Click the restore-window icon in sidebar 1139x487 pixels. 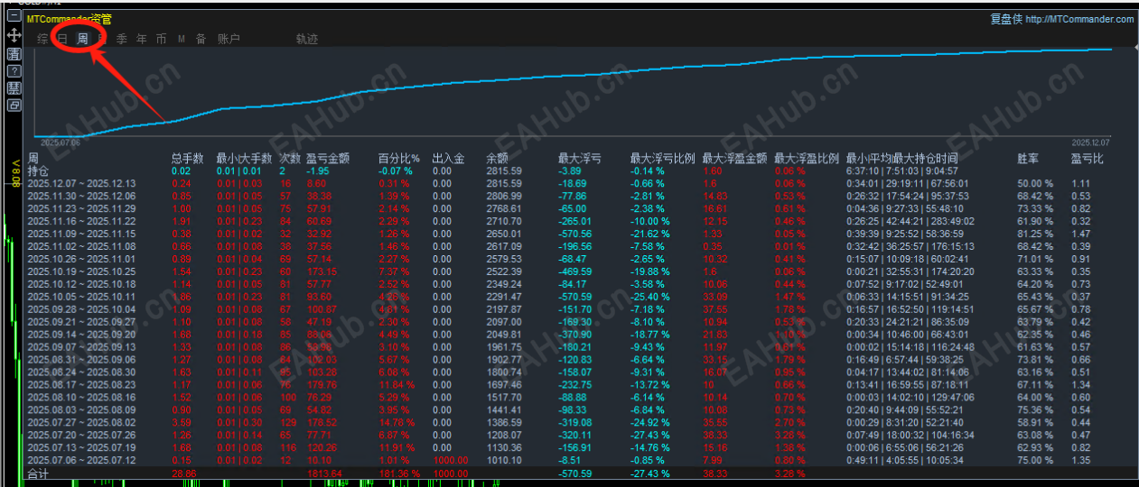coord(14,106)
